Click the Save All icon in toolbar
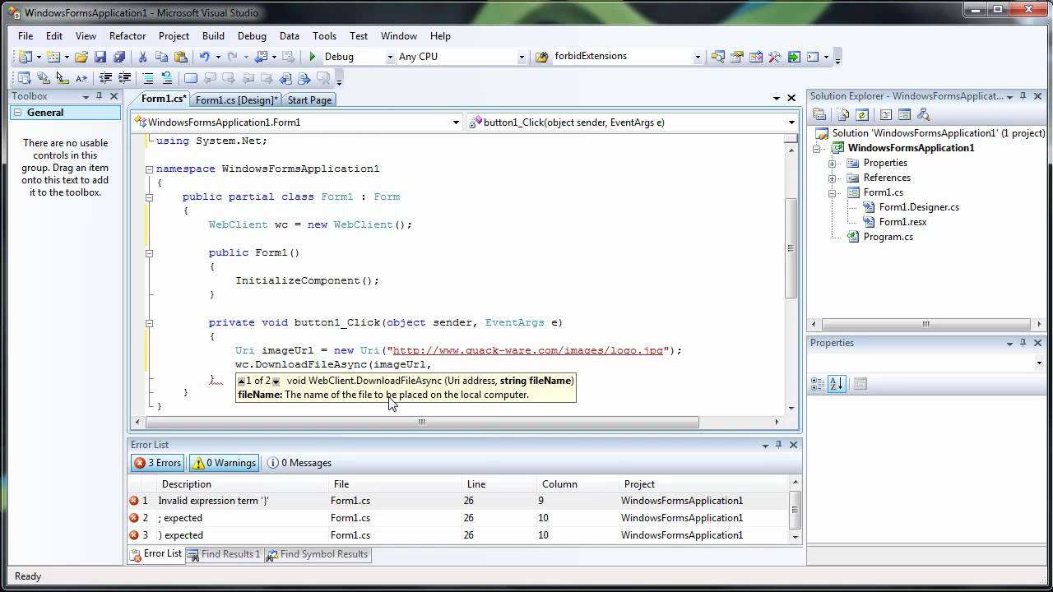 coord(119,57)
